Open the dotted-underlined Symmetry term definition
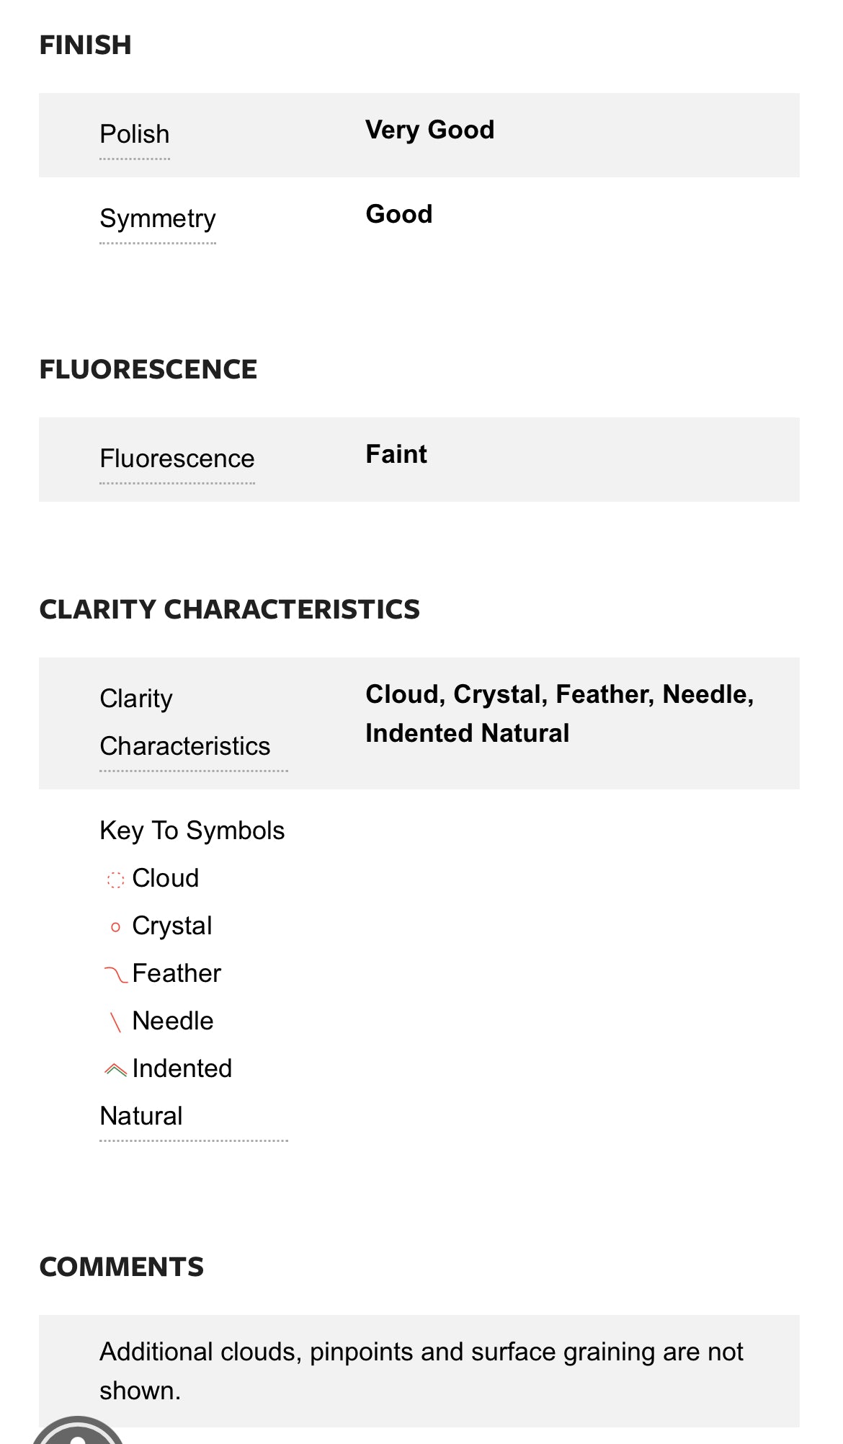The image size is (843, 1444). (x=158, y=218)
